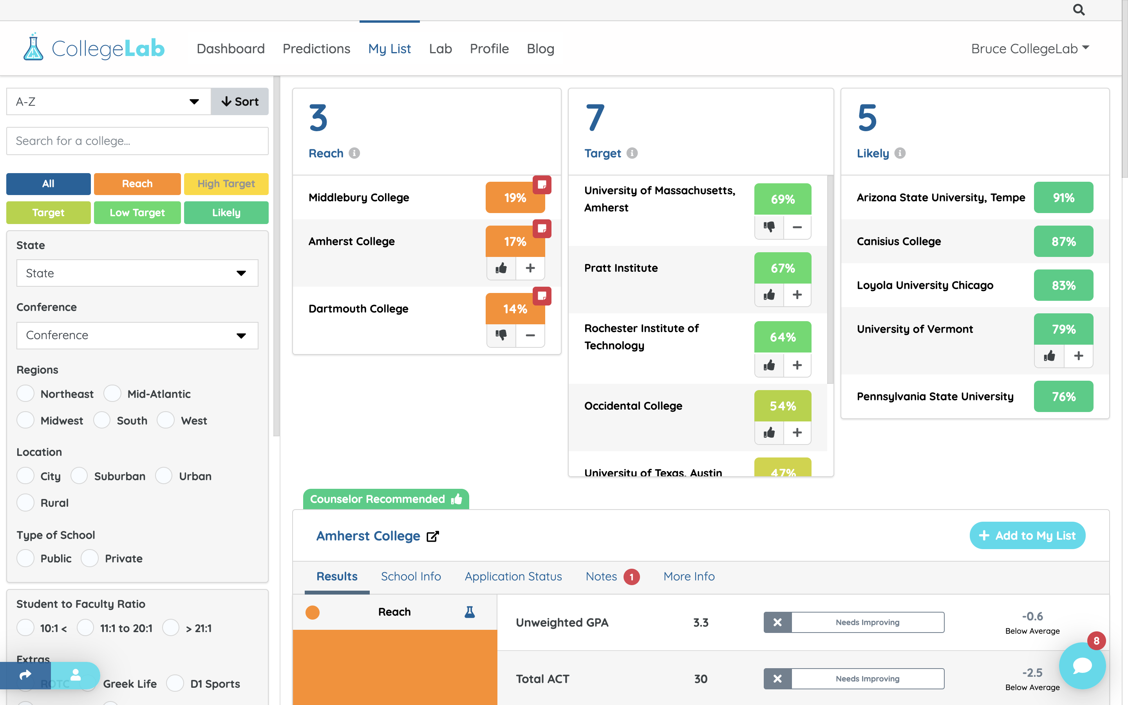Filter by the Likely filter button
Screen dimensions: 1128x705
[x=226, y=213]
